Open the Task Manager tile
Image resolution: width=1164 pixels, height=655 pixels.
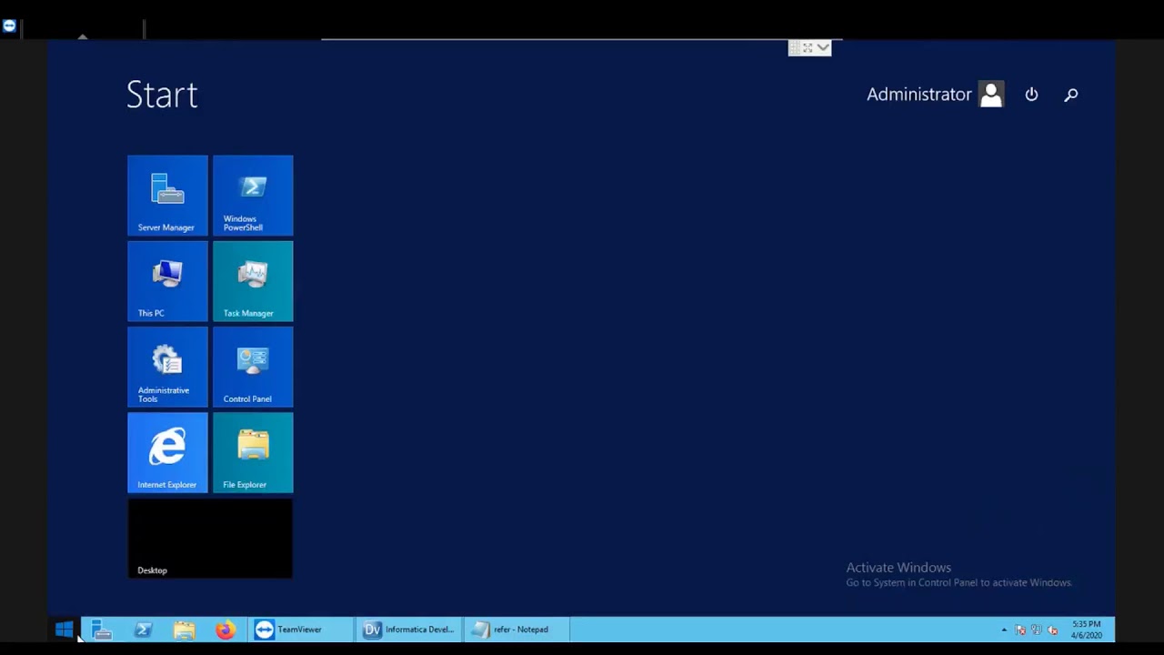pos(253,281)
